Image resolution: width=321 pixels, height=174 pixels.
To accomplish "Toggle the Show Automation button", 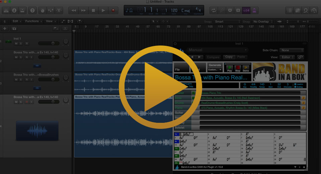I will coord(63,21).
